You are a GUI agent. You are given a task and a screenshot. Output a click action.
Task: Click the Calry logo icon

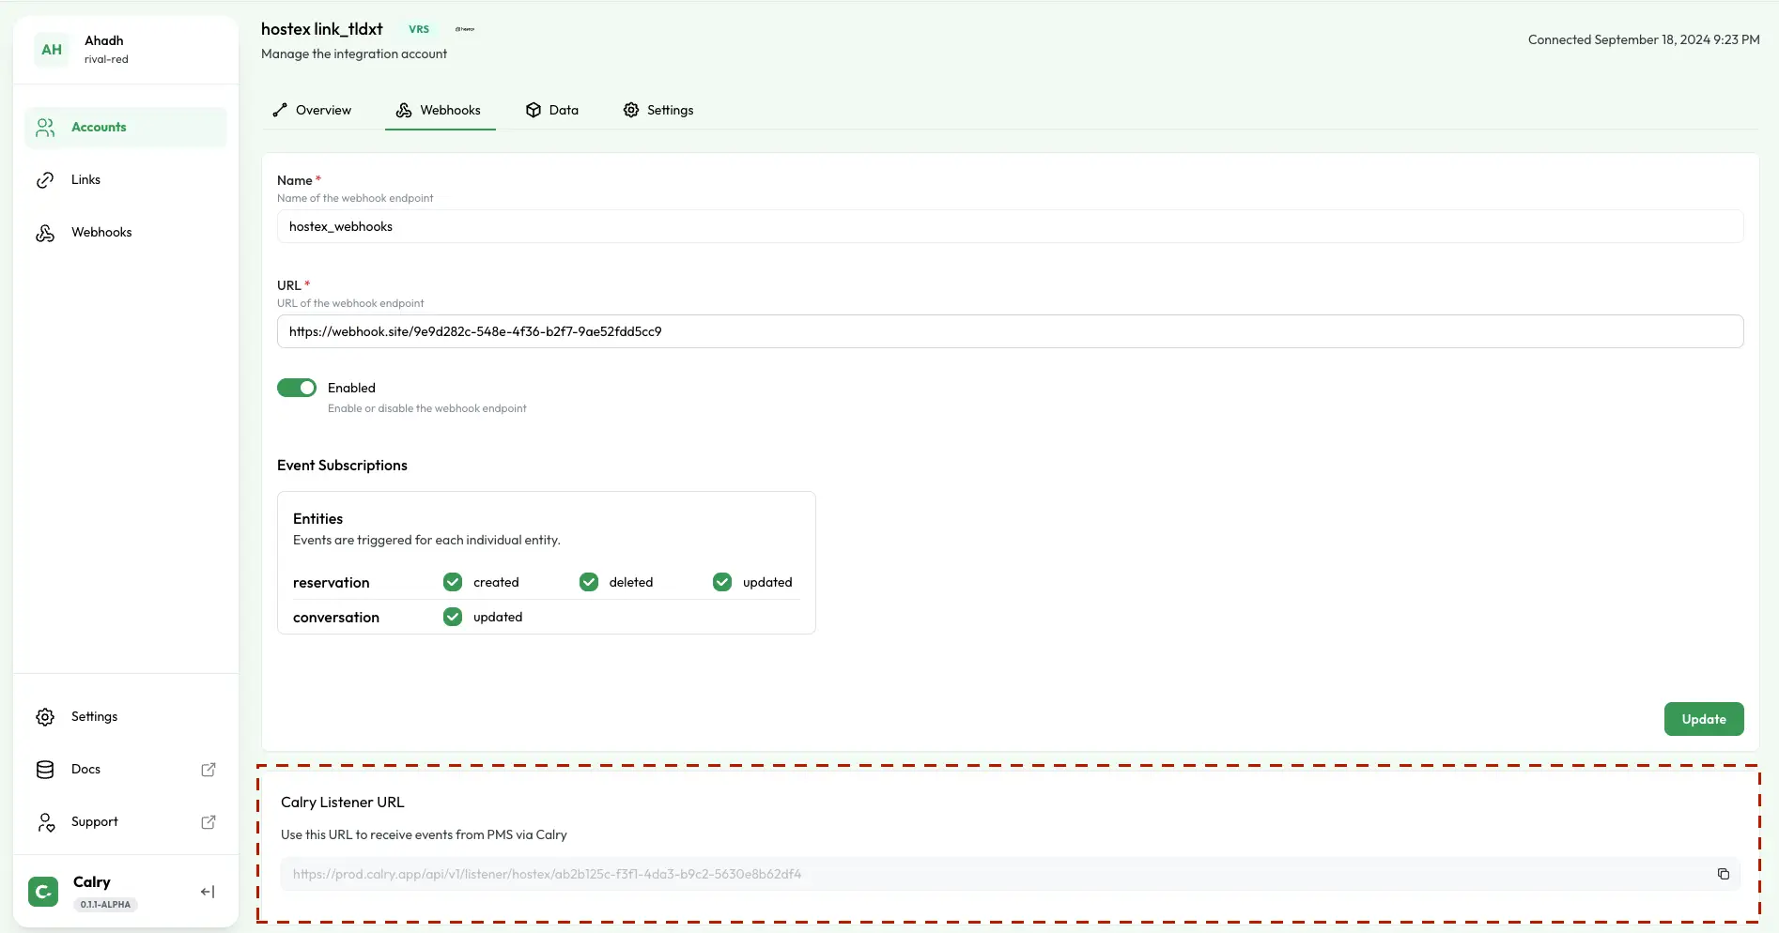[x=43, y=892]
